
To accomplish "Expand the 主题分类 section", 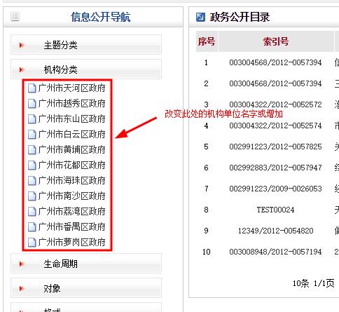I will coord(86,45).
